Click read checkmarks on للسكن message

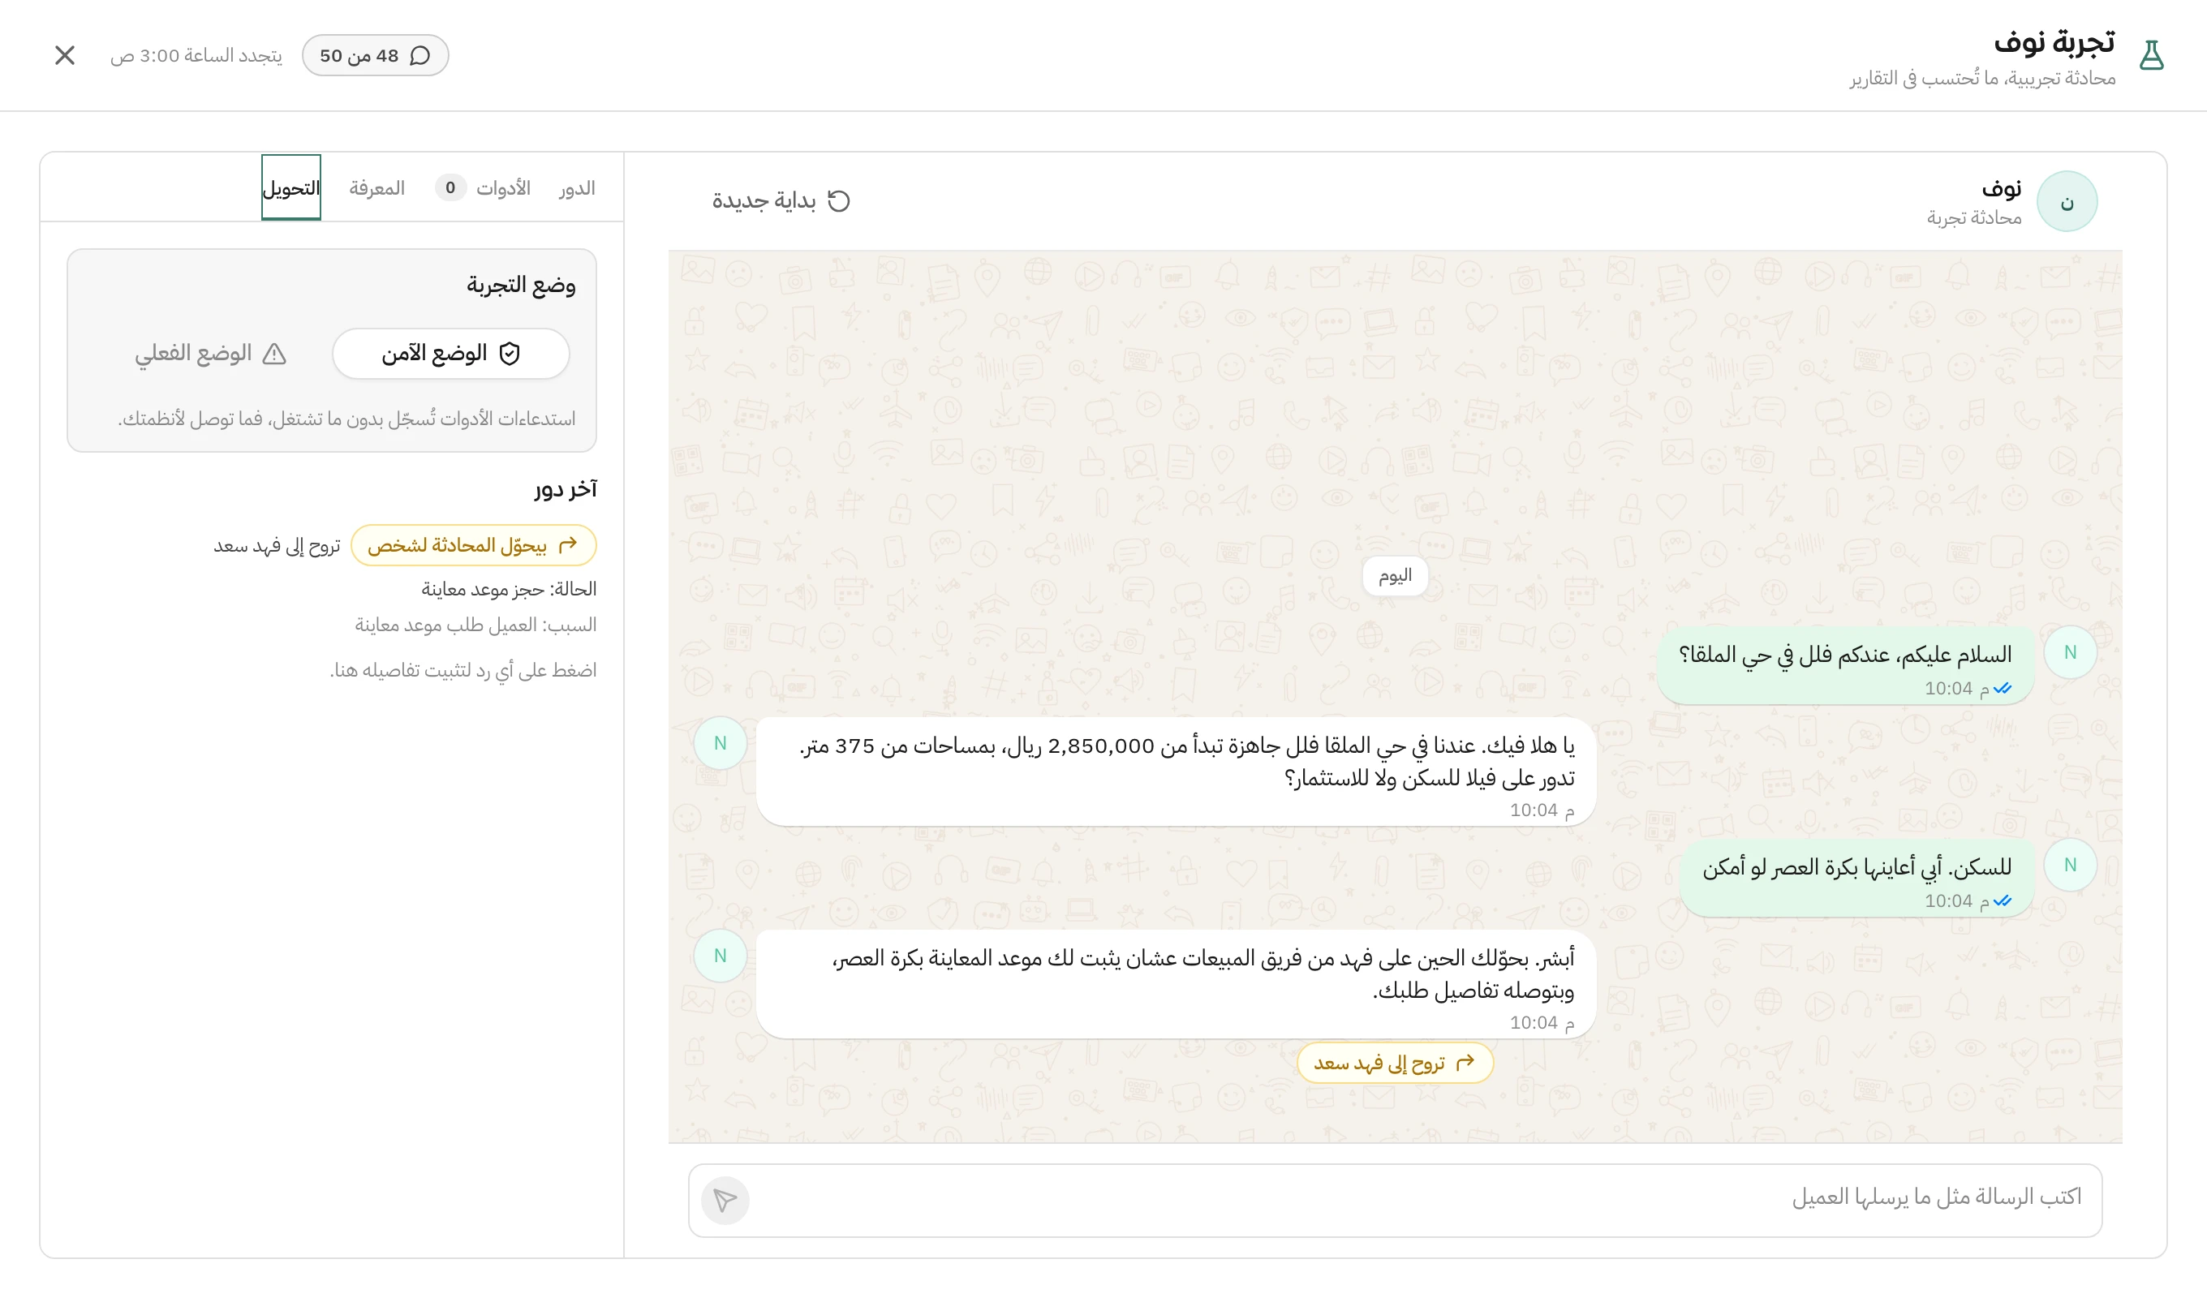pos(2002,901)
